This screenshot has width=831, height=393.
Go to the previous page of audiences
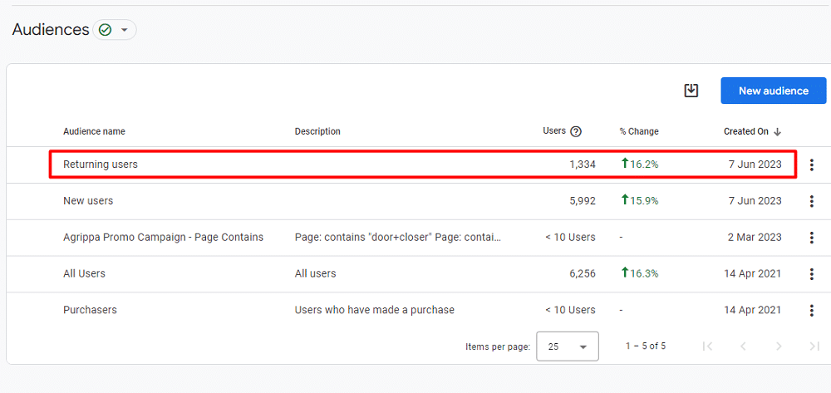point(743,346)
